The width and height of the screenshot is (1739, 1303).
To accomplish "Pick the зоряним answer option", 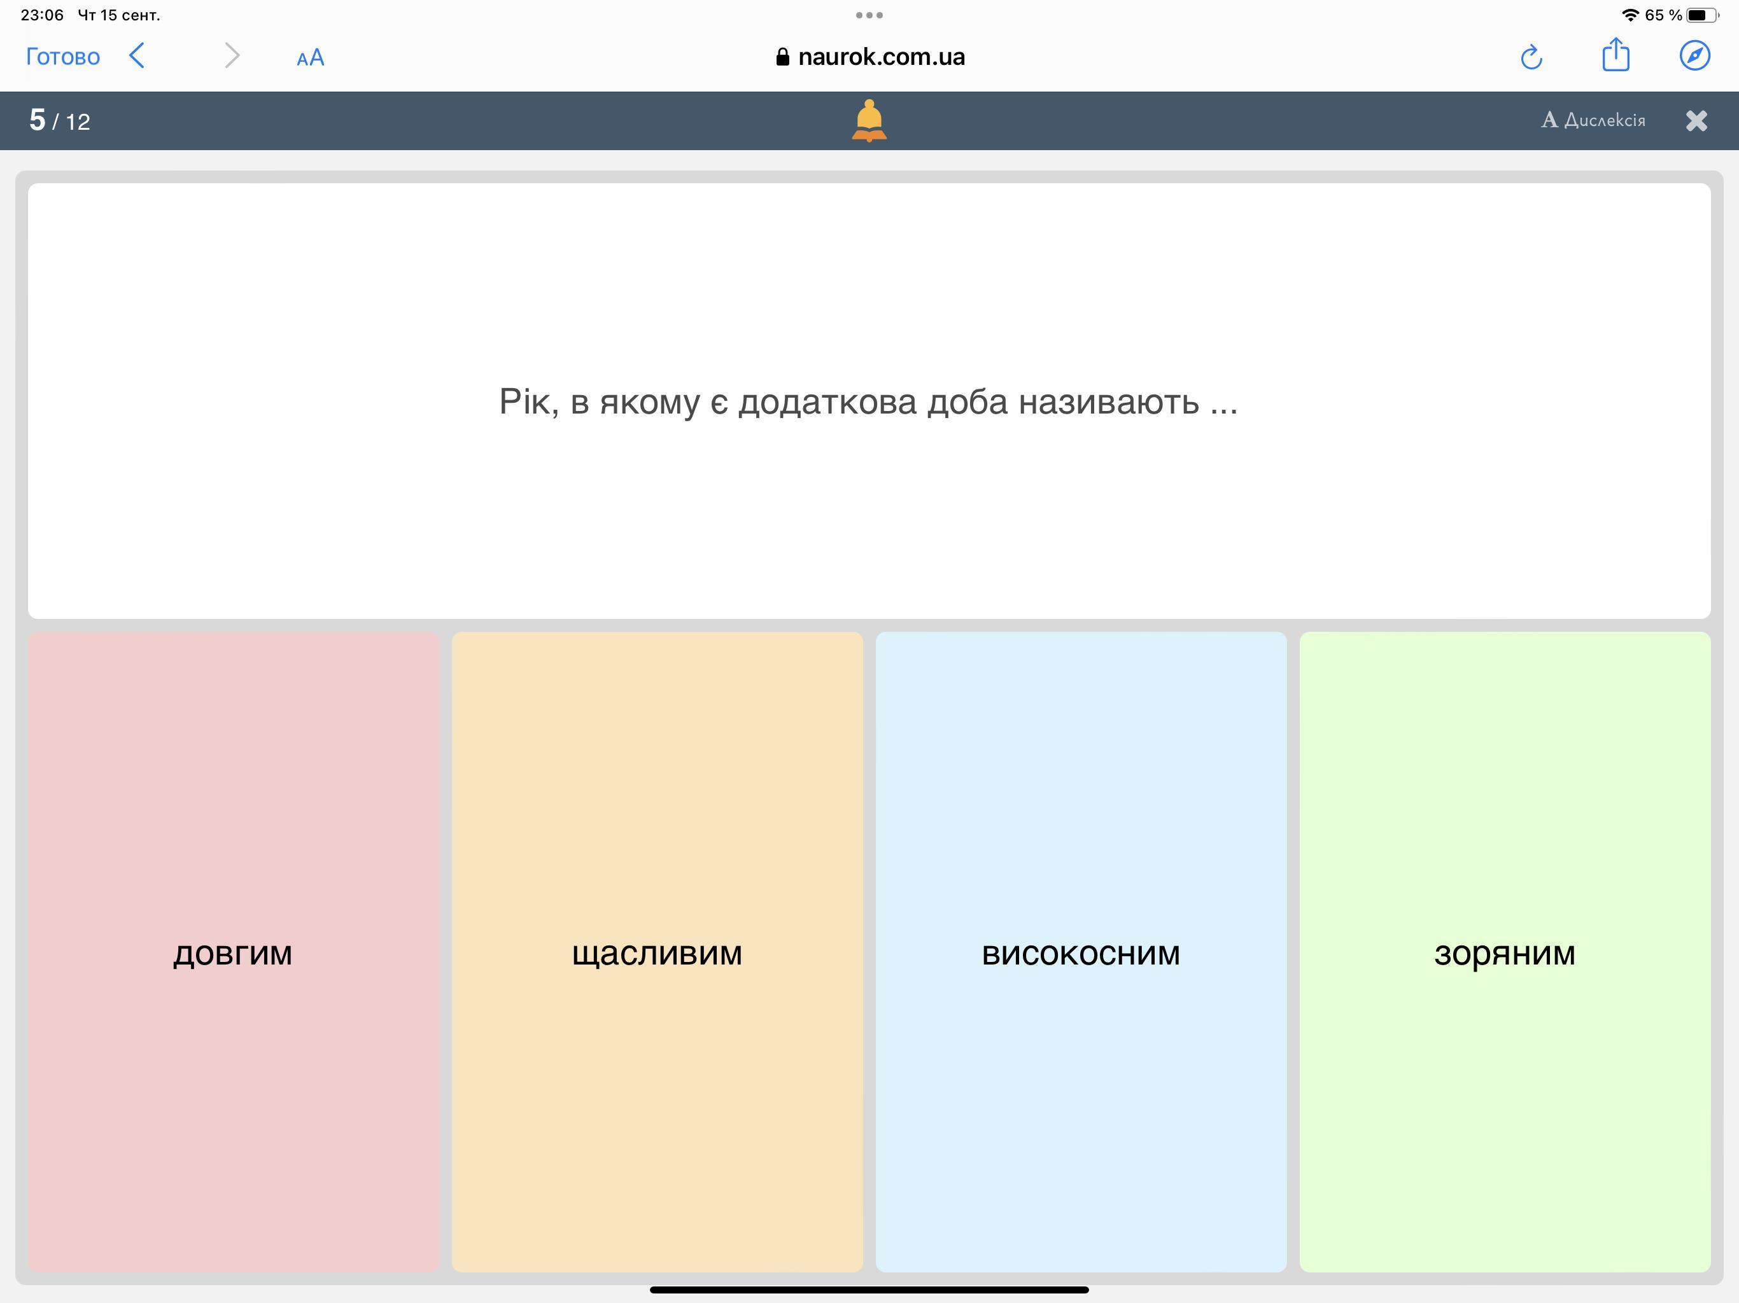I will 1504,952.
